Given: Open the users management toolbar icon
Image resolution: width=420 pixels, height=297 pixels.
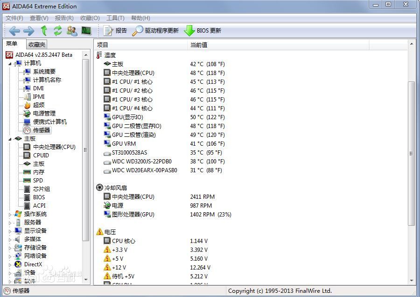Looking at the screenshot, I should pyautogui.click(x=72, y=31).
